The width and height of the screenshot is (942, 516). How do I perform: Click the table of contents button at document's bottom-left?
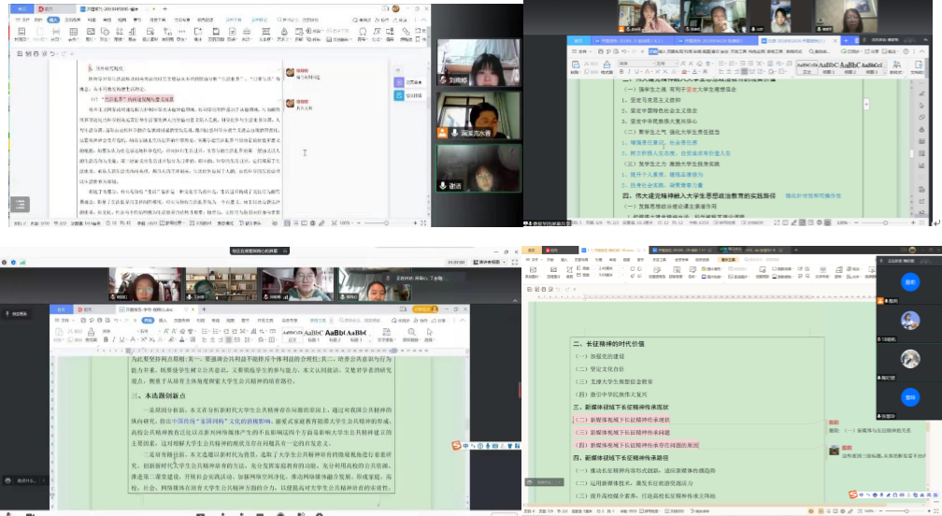tap(20, 204)
